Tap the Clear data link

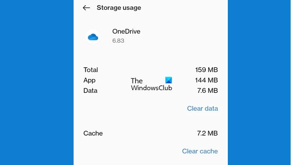pos(202,108)
